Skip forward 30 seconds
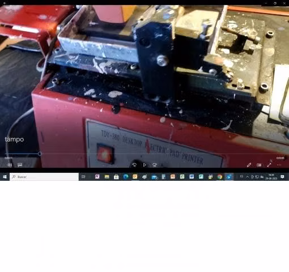The width and height of the screenshot is (289, 272). point(155,165)
